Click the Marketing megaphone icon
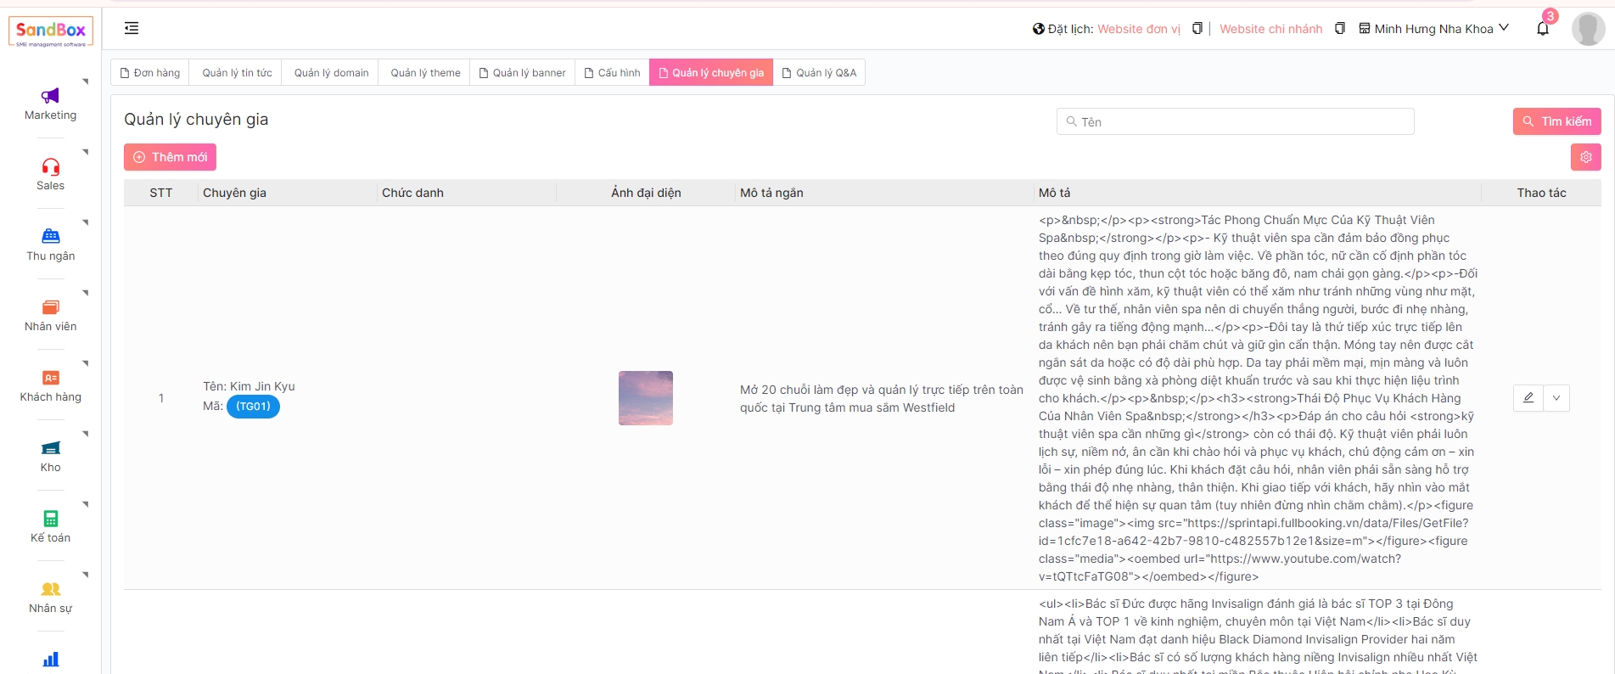Image resolution: width=1615 pixels, height=674 pixels. pyautogui.click(x=50, y=96)
